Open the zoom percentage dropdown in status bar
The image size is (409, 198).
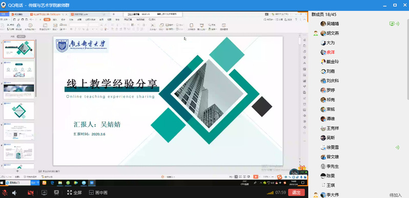click(267, 177)
